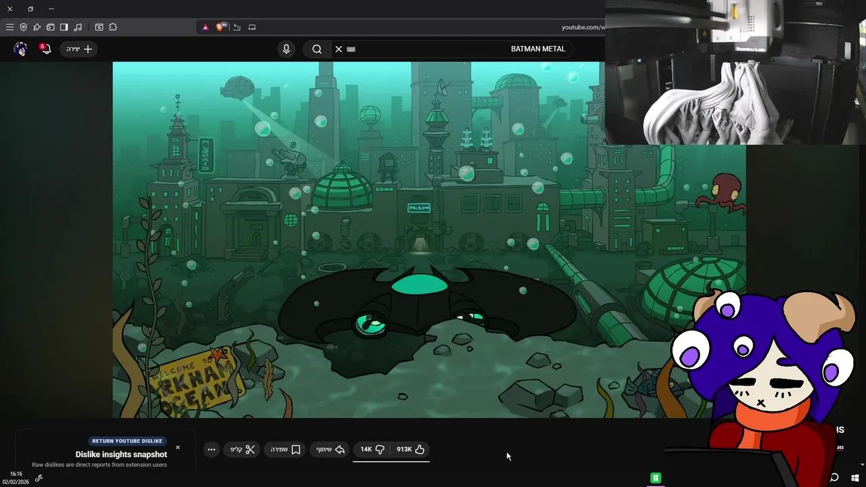Click the tab search icon
866x487 pixels.
pos(99,27)
